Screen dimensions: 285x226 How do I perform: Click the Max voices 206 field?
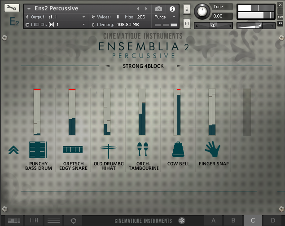141,17
